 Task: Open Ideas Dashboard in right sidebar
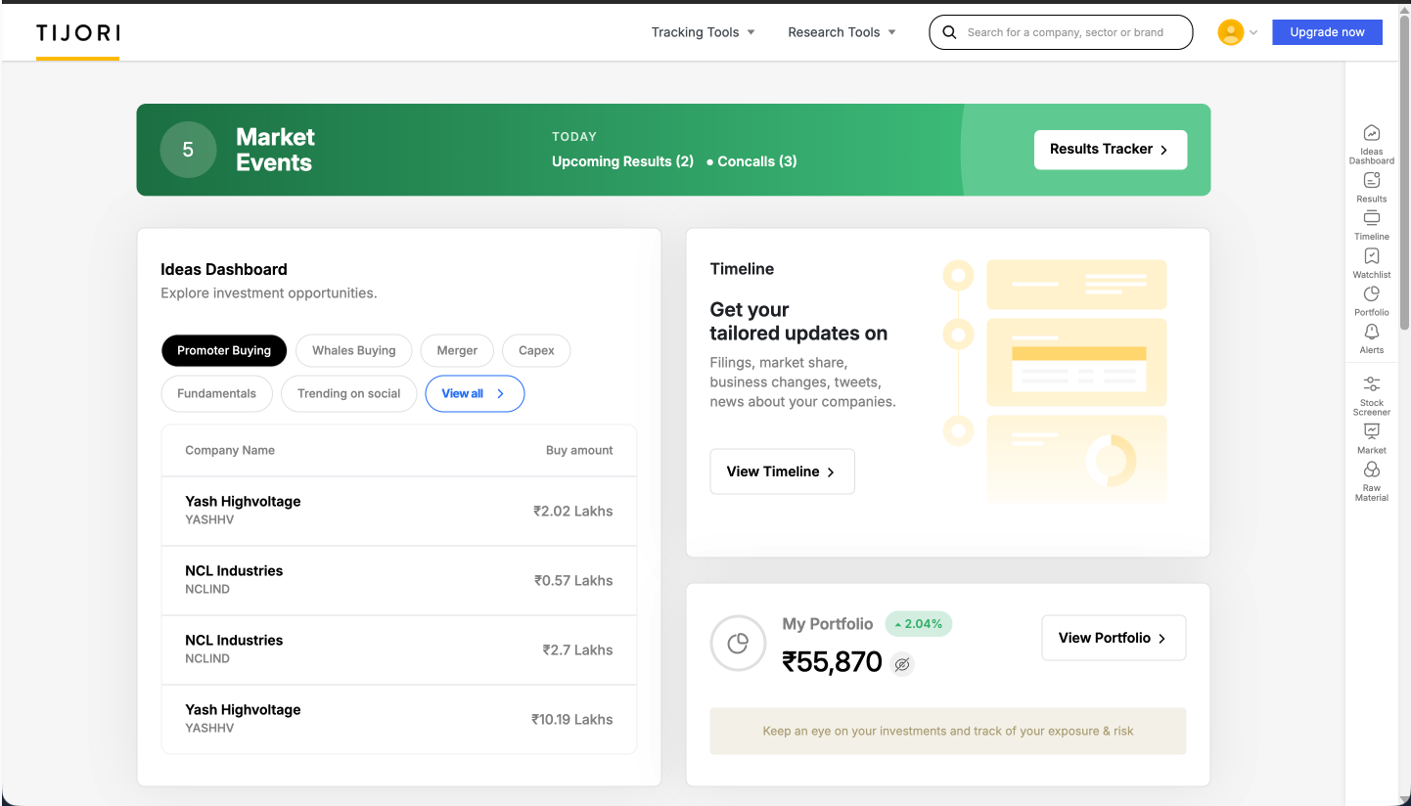pyautogui.click(x=1371, y=135)
